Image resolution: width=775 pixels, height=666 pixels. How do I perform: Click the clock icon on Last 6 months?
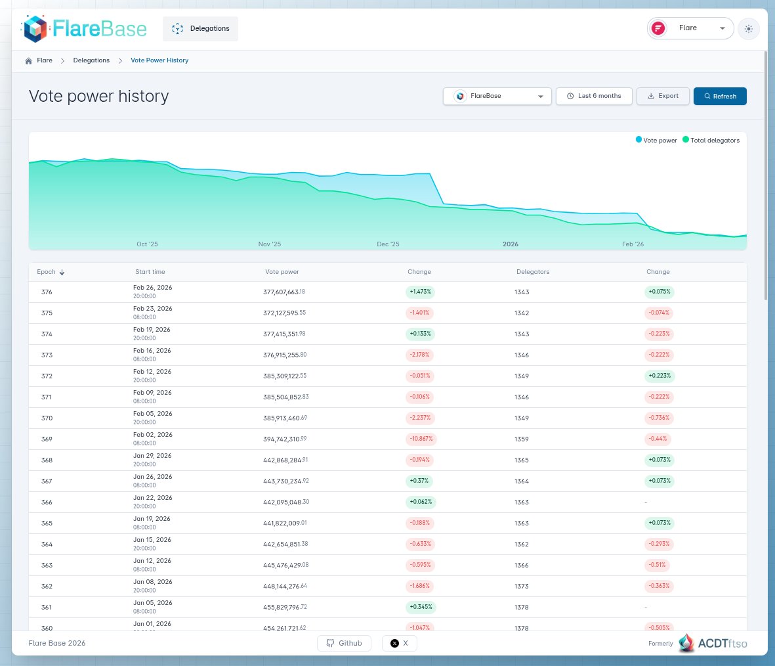pyautogui.click(x=570, y=96)
